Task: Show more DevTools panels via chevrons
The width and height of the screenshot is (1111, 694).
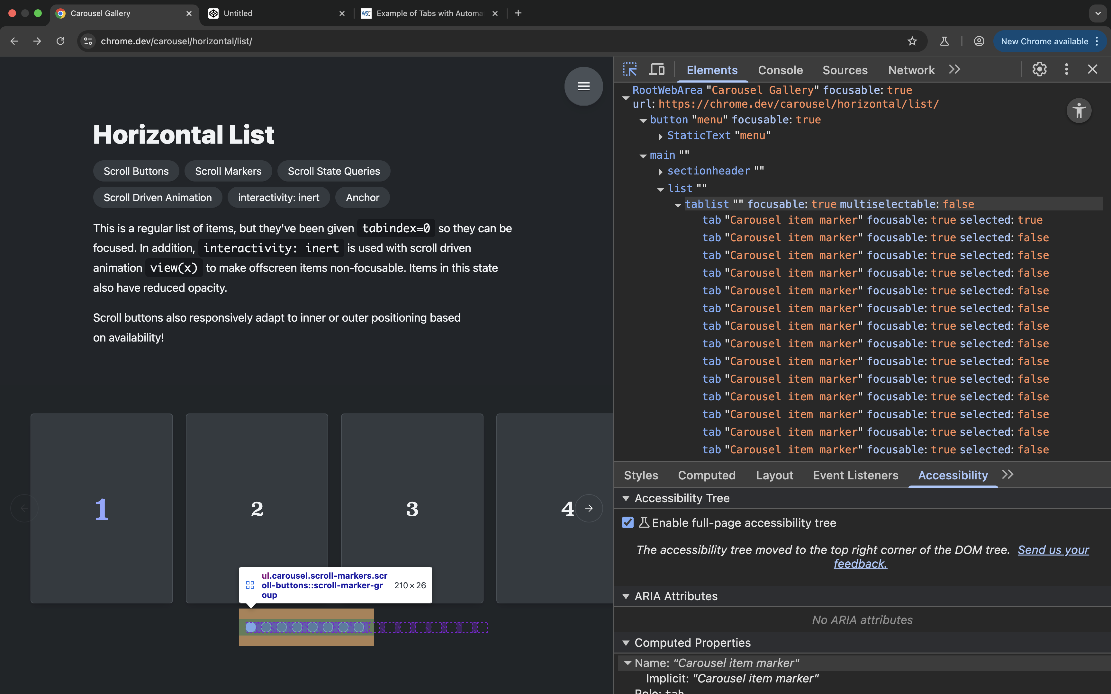Action: [954, 70]
